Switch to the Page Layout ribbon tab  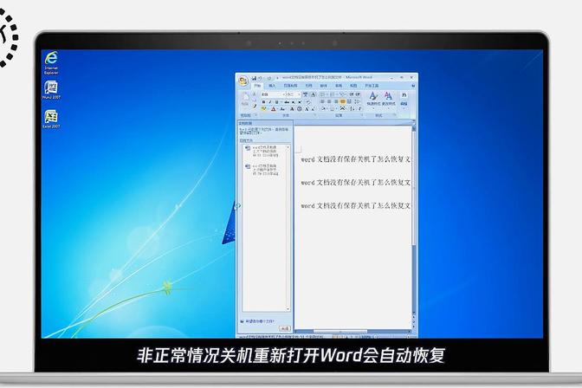[290, 86]
